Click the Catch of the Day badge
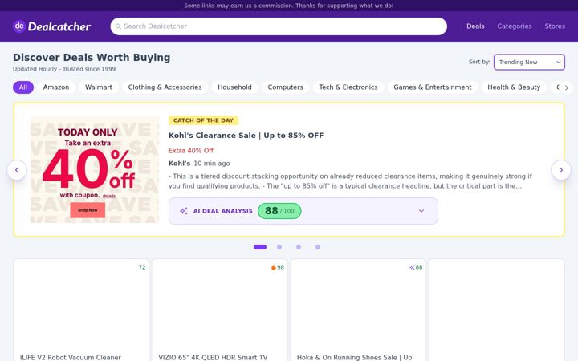Viewport: 578px width, 361px height. (203, 120)
